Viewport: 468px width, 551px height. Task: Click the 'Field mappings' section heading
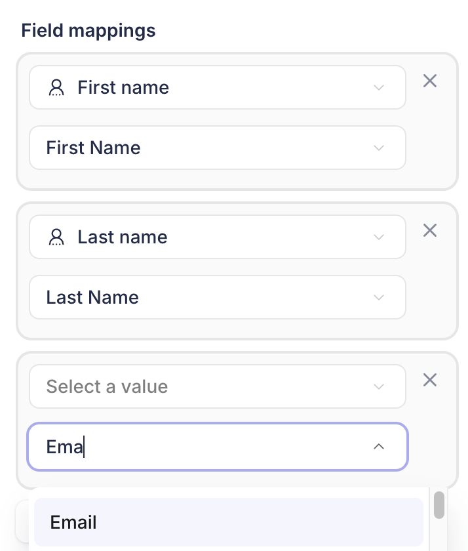point(88,31)
